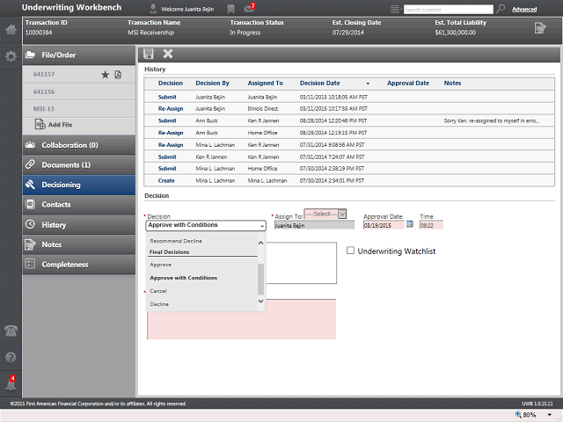The width and height of the screenshot is (563, 422).
Task: Click the user profile icon
Action: 153,9
